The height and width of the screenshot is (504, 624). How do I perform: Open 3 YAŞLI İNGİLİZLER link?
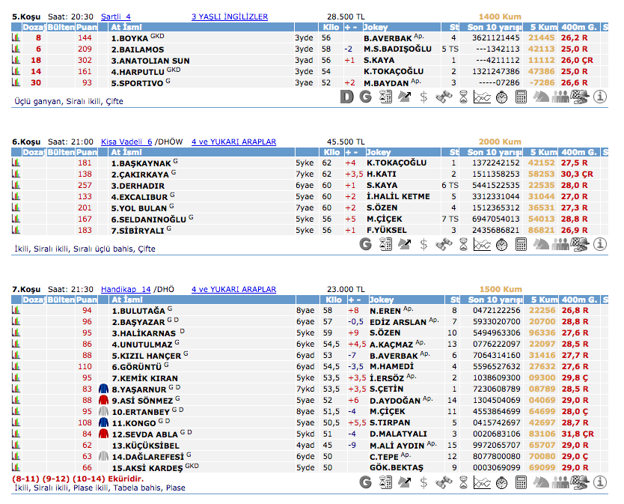tap(230, 16)
